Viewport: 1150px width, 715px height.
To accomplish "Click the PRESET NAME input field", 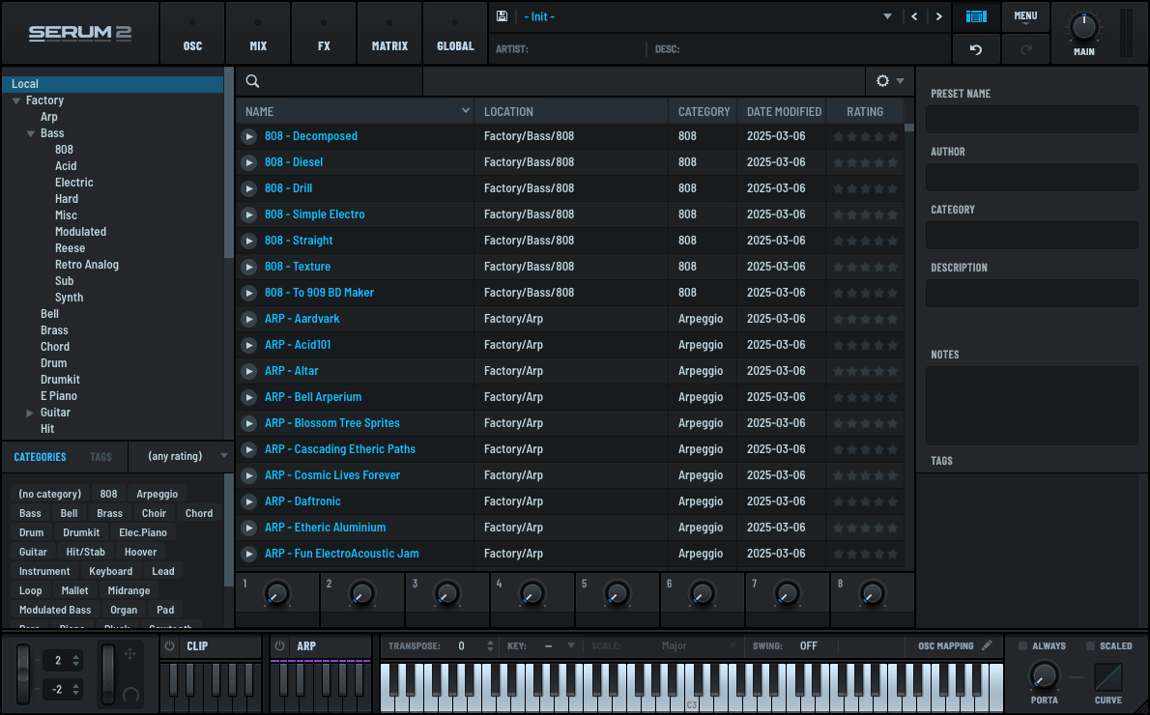I will [x=1031, y=119].
